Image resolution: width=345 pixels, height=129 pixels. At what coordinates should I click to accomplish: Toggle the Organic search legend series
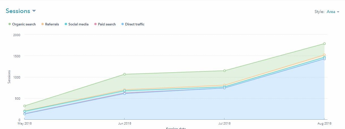point(22,24)
